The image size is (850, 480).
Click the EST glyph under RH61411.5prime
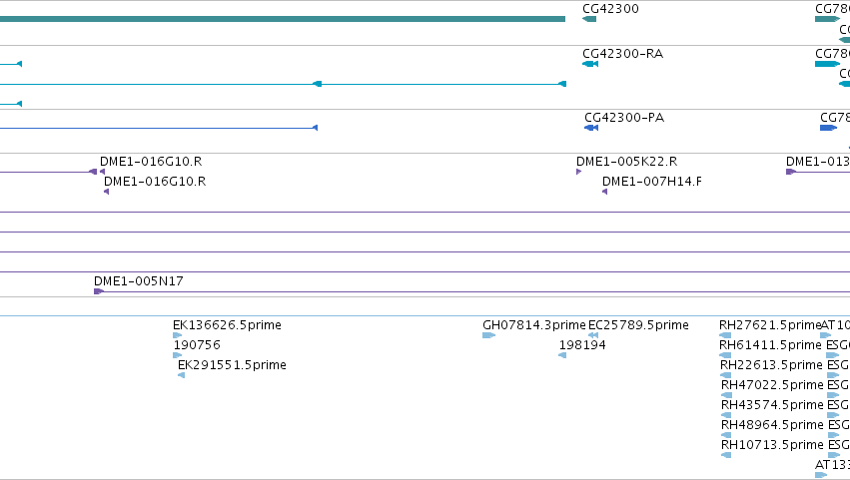[725, 355]
